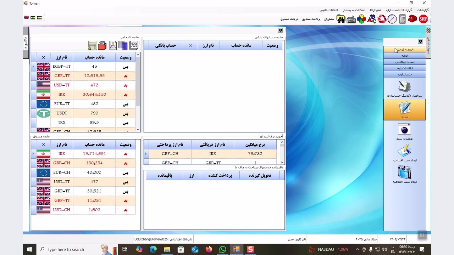454x255 pixels.
Task: Select the USDT currency cell in persons balance
Action: pos(62,113)
